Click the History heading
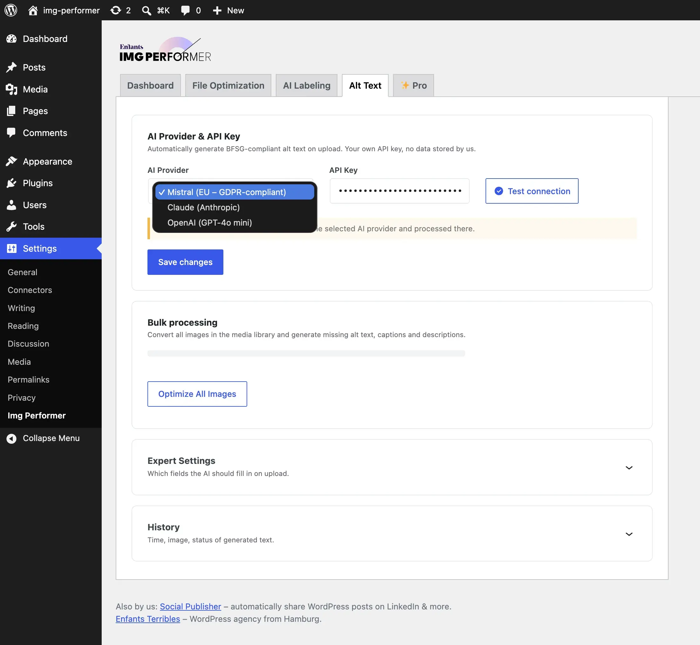 tap(163, 527)
